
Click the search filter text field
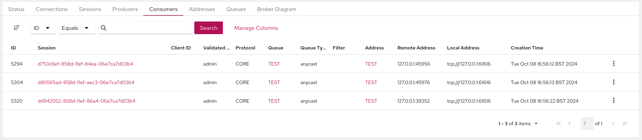(x=149, y=28)
